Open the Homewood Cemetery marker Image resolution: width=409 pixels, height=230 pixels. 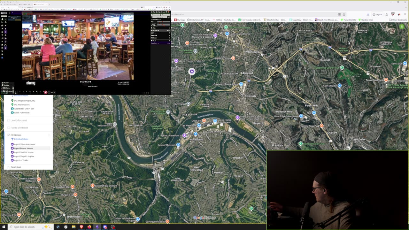click(196, 51)
